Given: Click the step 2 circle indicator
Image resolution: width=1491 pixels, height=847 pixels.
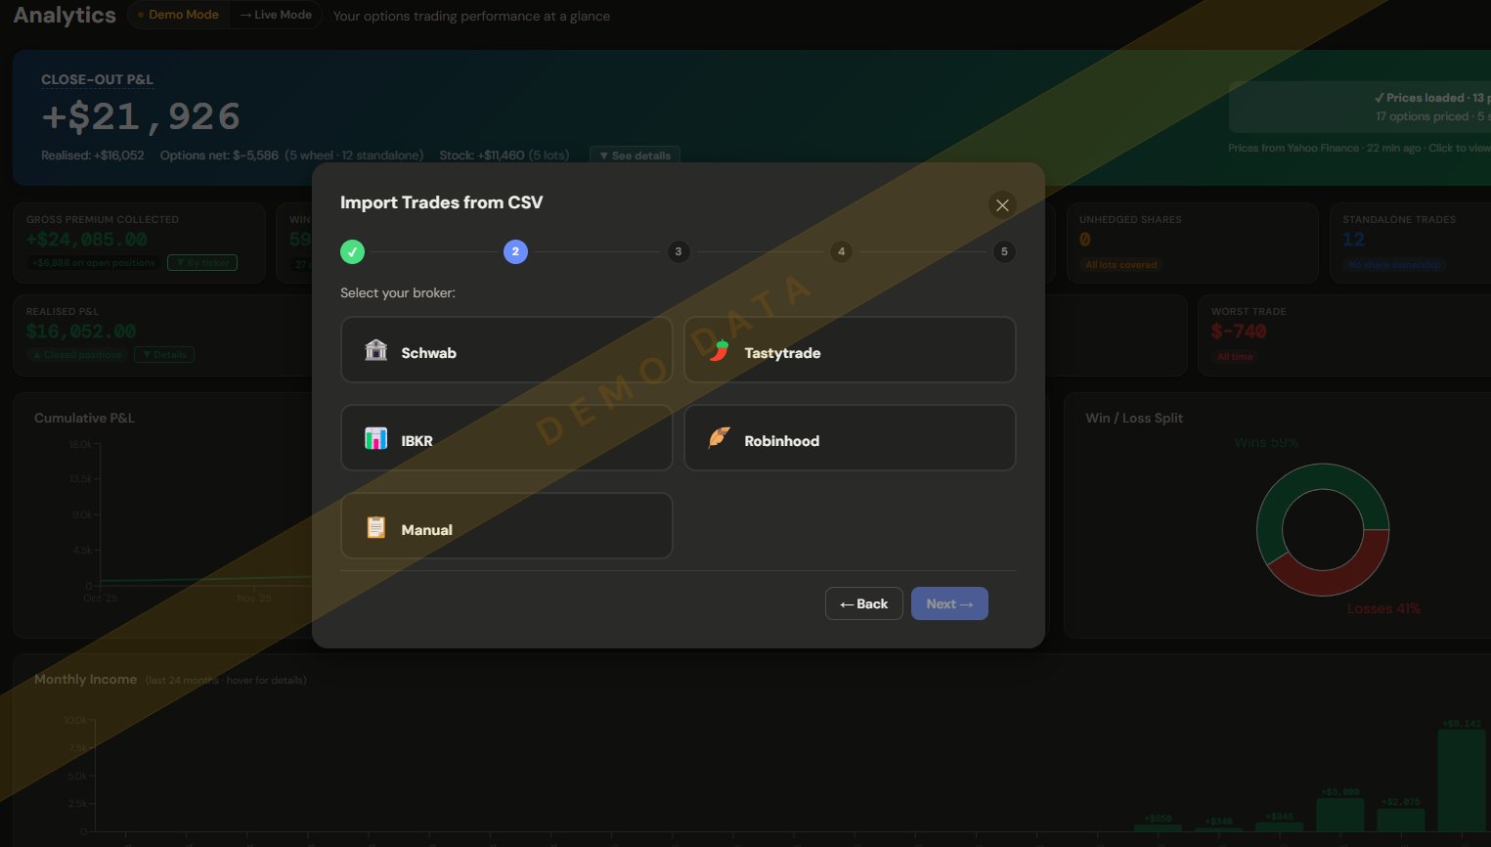Looking at the screenshot, I should (515, 251).
